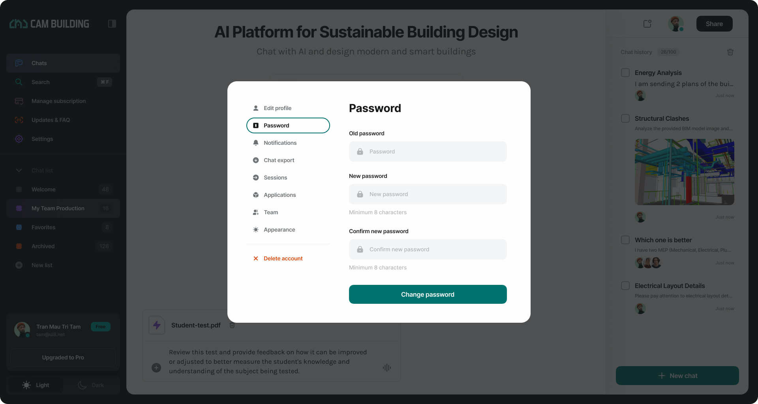Select the Electrical Layout Details checkbox
Screen dimensions: 758x404
625,286
